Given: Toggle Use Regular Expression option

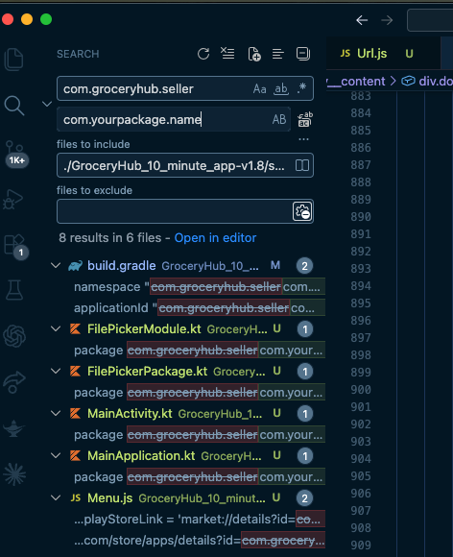Looking at the screenshot, I should coord(301,87).
